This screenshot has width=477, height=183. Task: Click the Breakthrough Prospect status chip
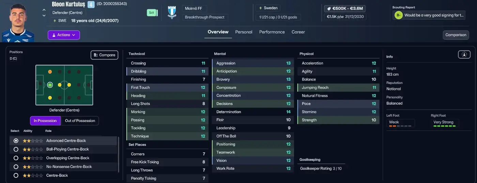[x=205, y=17]
